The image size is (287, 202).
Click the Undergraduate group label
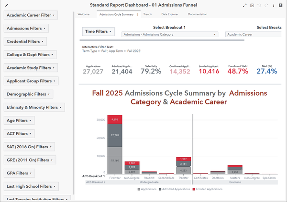(x=149, y=182)
